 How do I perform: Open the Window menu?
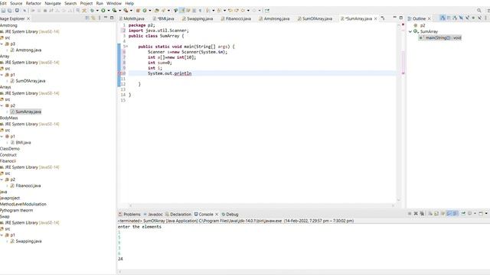click(x=114, y=3)
